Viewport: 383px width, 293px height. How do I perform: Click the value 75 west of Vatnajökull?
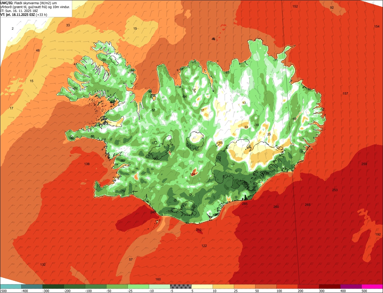[219, 158]
